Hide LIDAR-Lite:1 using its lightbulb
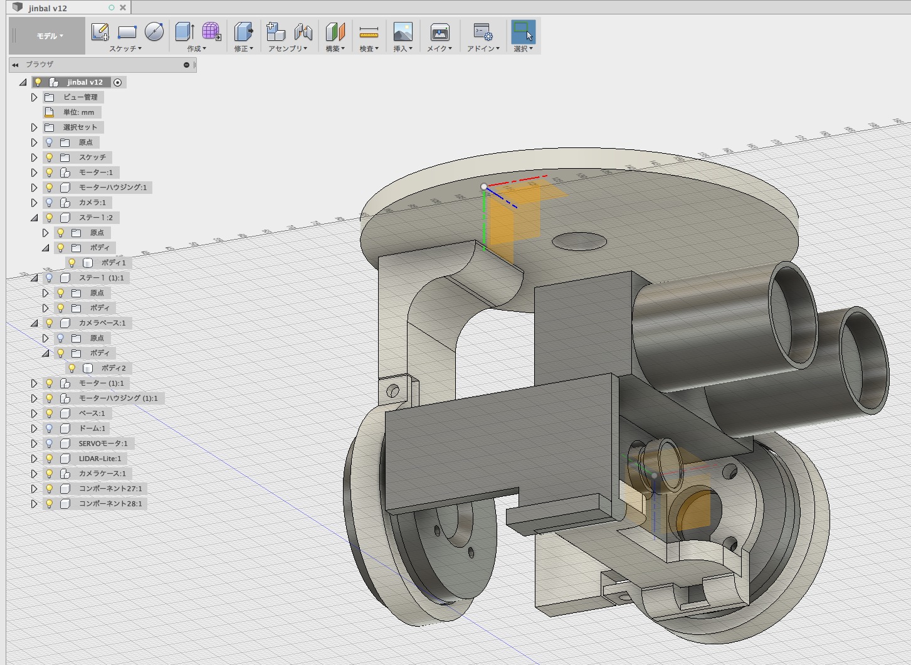The width and height of the screenshot is (911, 665). (x=50, y=459)
